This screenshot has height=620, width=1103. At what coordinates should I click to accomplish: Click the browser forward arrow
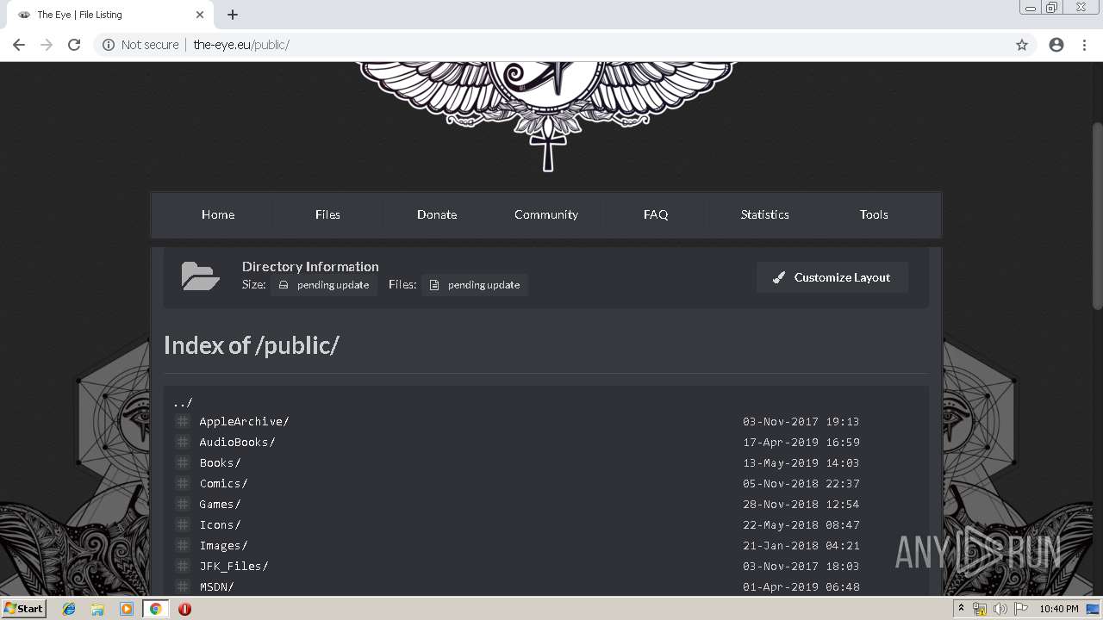47,45
